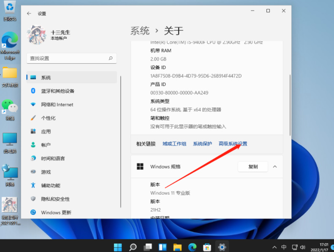This screenshot has height=252, width=334.
Task: Select 时间和语言 in sidebar
Action: (53, 159)
